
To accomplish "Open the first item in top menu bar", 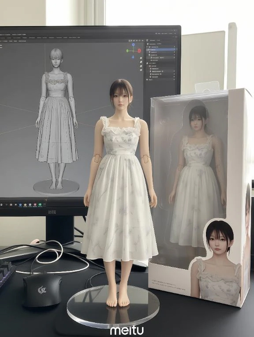I will click(4, 34).
